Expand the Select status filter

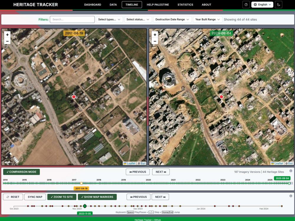pos(138,19)
